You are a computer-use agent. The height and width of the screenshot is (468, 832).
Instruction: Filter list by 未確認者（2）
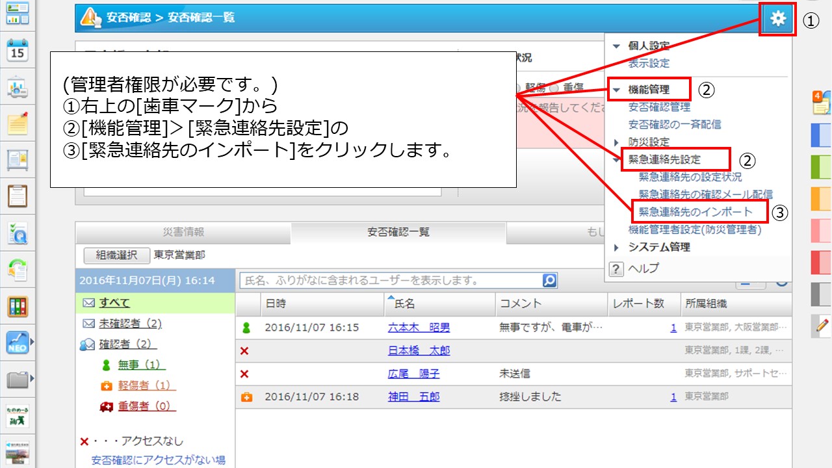click(x=130, y=324)
